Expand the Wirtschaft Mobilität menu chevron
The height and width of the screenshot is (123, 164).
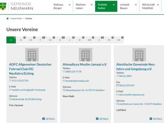click(x=158, y=5)
